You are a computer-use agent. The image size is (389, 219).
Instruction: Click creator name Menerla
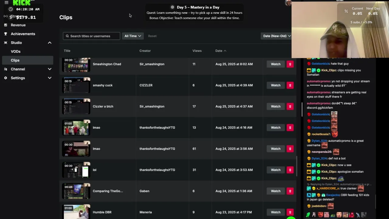pos(146,212)
